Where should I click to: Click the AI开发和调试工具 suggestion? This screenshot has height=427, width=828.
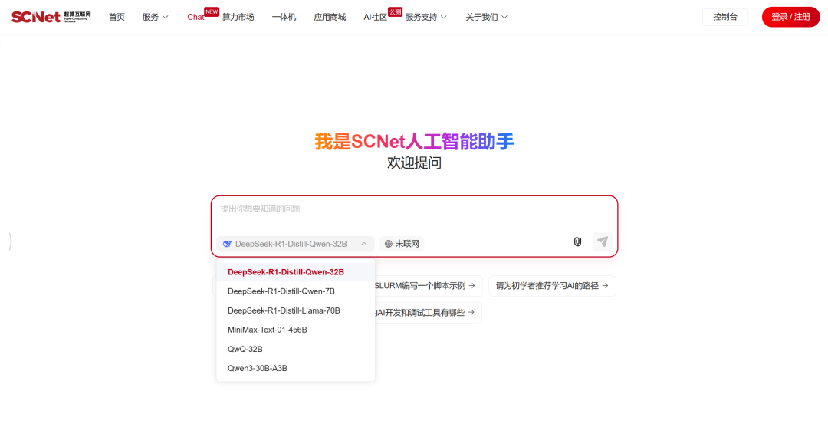429,313
